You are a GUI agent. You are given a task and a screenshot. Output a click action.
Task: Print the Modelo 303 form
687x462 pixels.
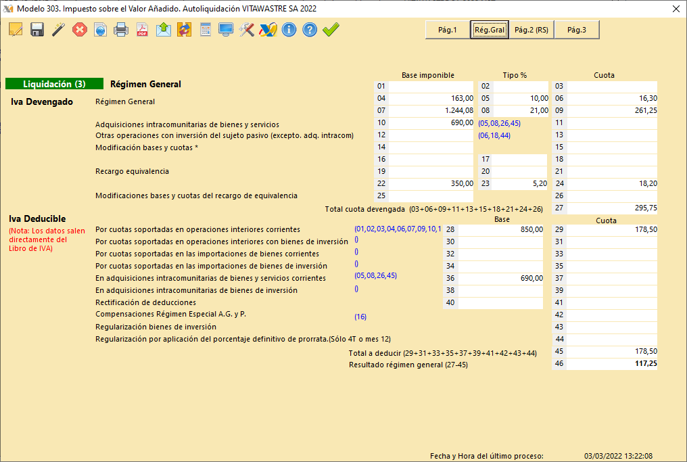pyautogui.click(x=121, y=30)
